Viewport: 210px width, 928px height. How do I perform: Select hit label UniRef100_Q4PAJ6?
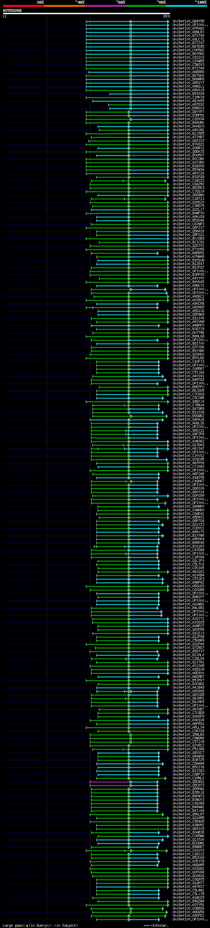188,420
